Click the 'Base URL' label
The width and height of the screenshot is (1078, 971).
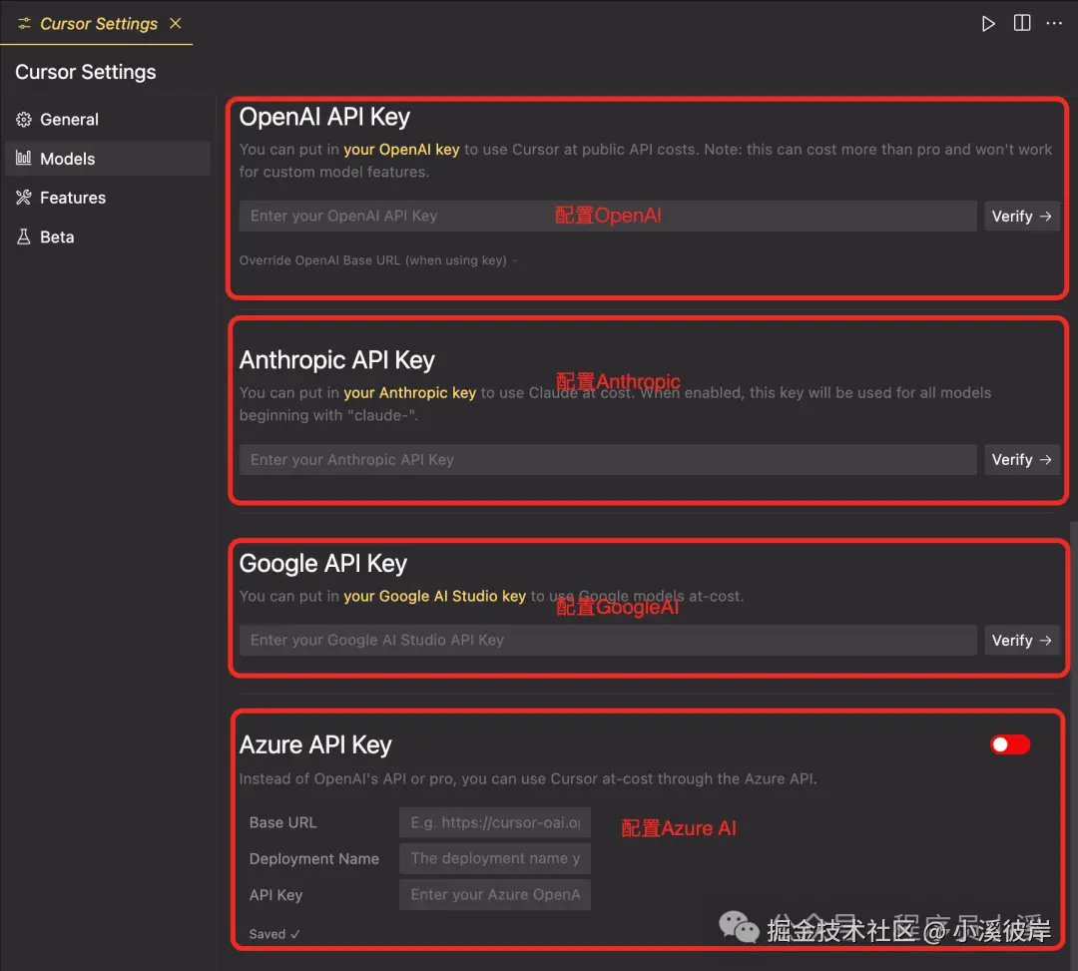283,822
